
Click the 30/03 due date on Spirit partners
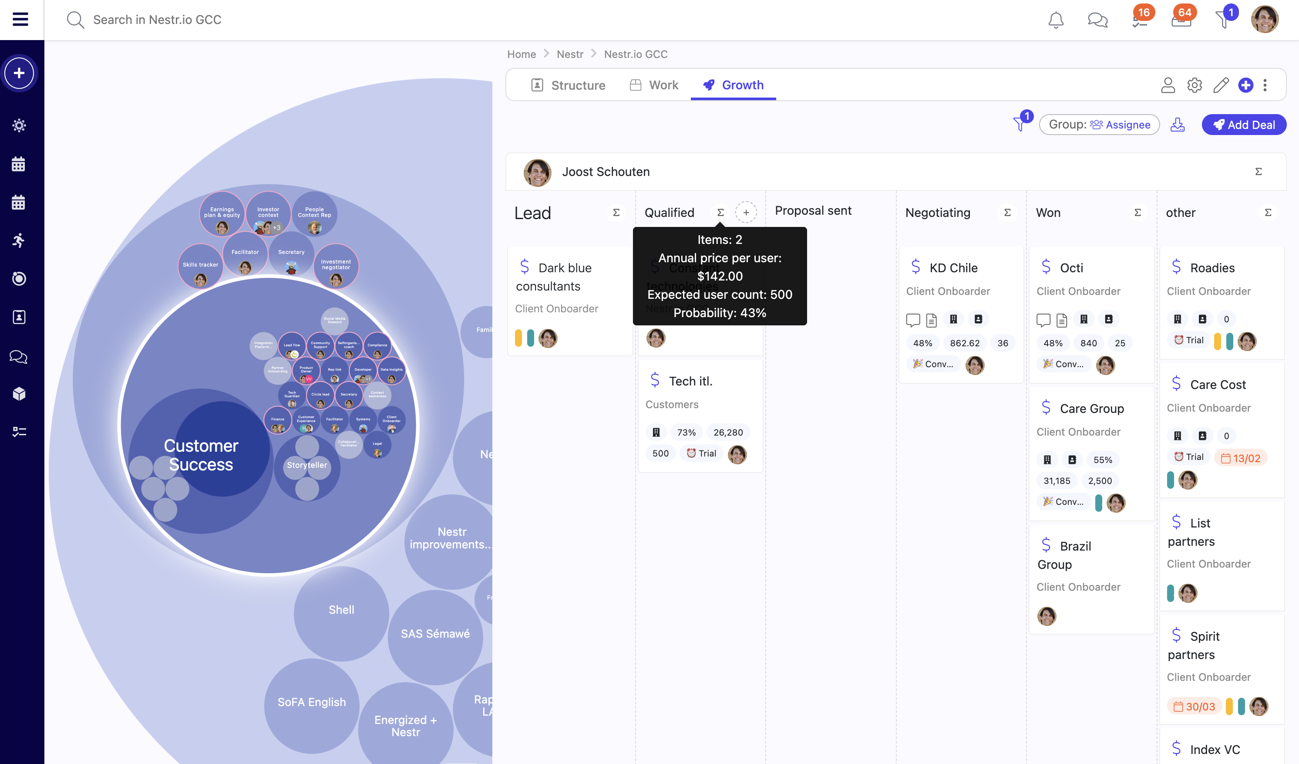click(x=1195, y=706)
